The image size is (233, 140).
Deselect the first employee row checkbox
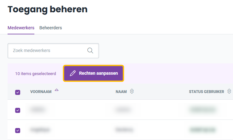(18, 110)
